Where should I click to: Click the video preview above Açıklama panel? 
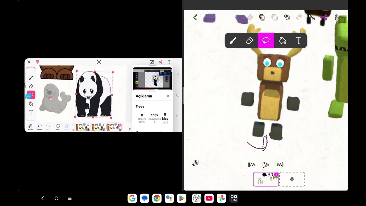point(152,79)
